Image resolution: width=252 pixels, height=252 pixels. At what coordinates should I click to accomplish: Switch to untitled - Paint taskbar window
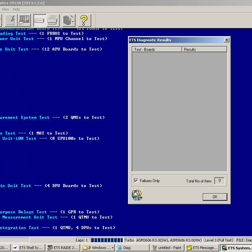[x=167, y=248]
